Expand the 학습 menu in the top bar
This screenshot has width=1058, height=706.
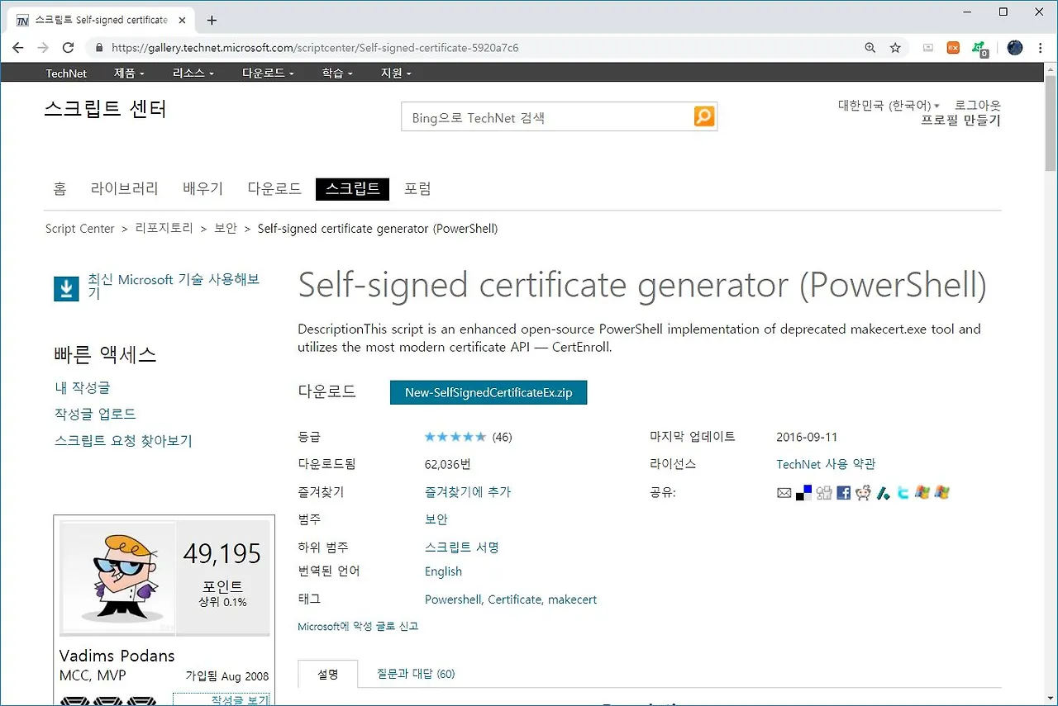337,73
